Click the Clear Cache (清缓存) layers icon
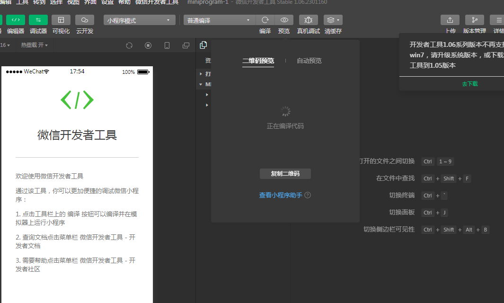This screenshot has height=303, width=504. click(333, 20)
